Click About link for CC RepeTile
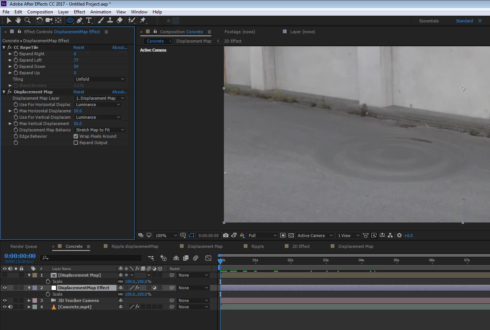 pyautogui.click(x=119, y=47)
